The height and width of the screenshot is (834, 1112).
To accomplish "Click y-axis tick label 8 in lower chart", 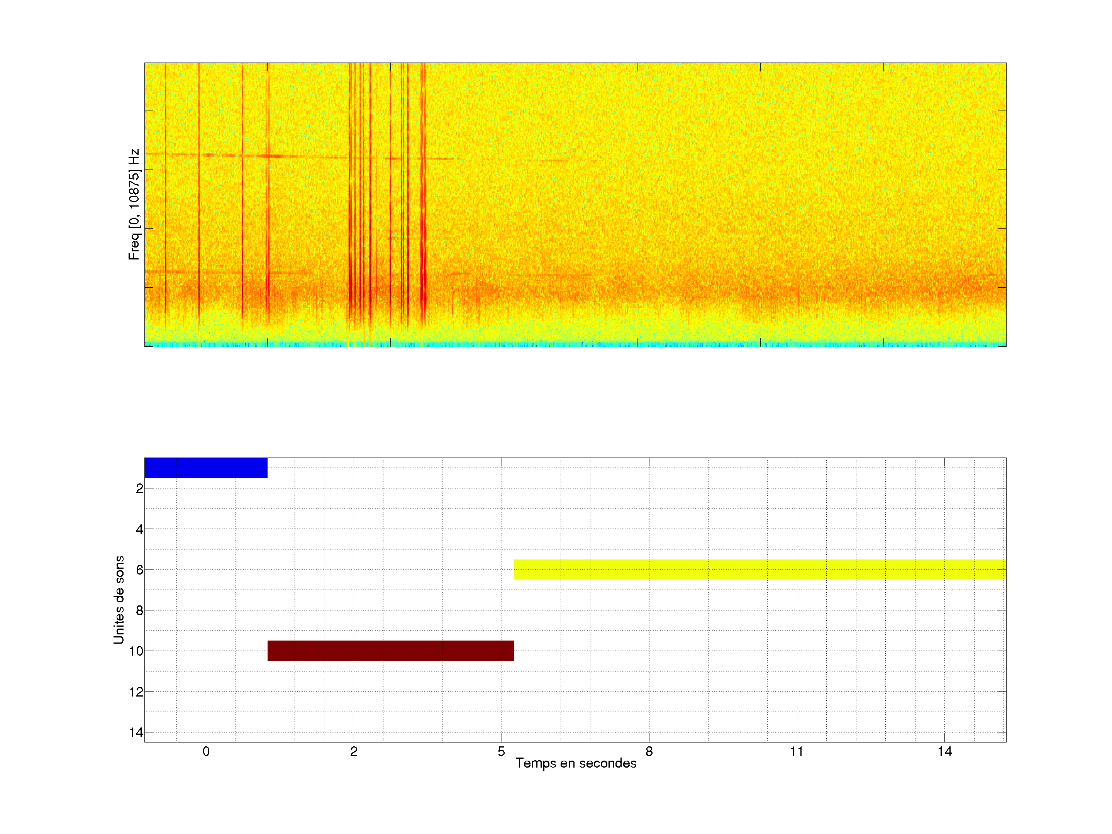I will click(139, 611).
